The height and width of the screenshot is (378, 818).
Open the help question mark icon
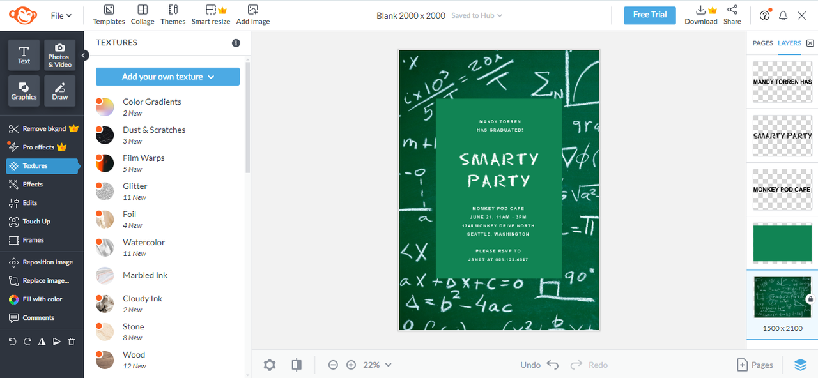point(764,15)
